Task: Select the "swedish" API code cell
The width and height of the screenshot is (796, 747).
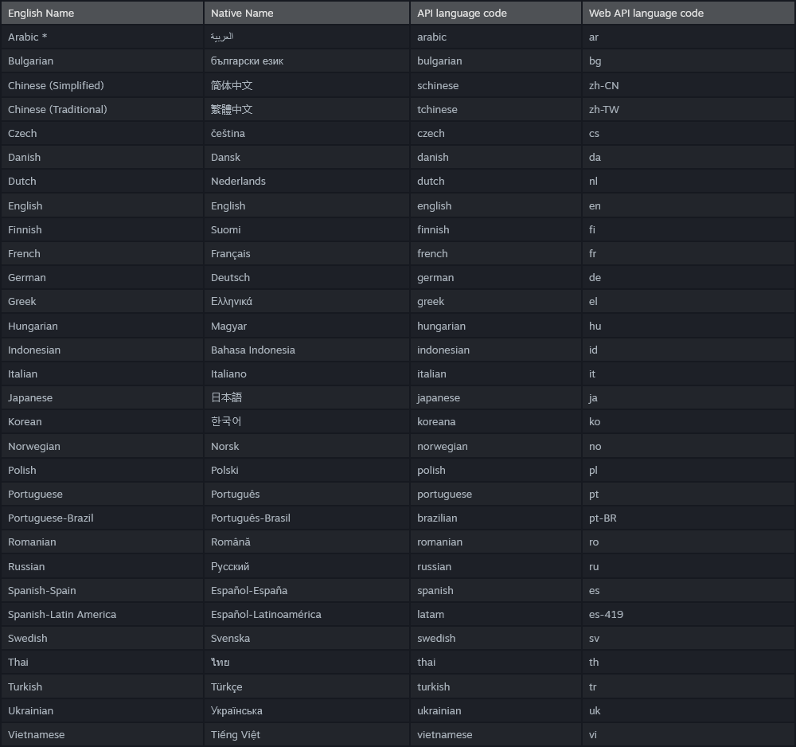Action: coord(495,639)
